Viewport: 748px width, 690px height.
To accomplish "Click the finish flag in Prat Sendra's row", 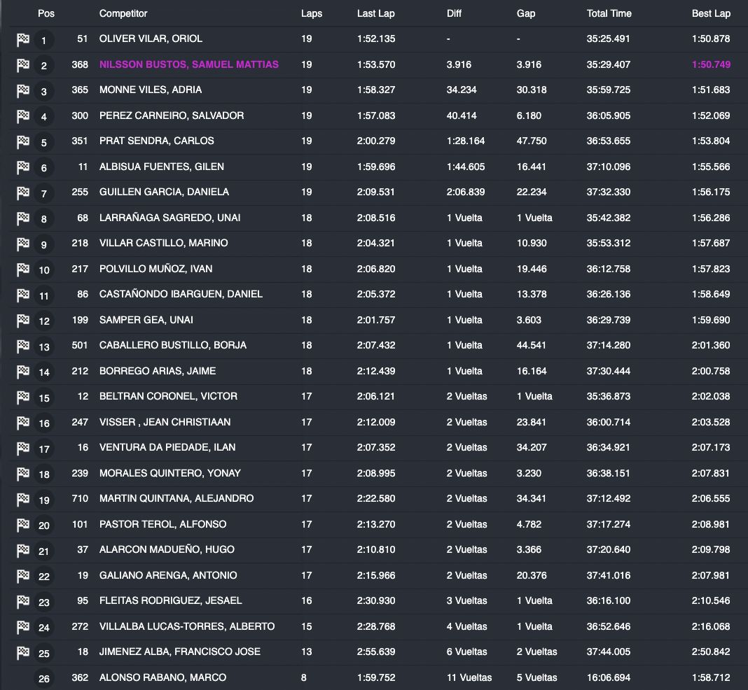I will coord(22,142).
